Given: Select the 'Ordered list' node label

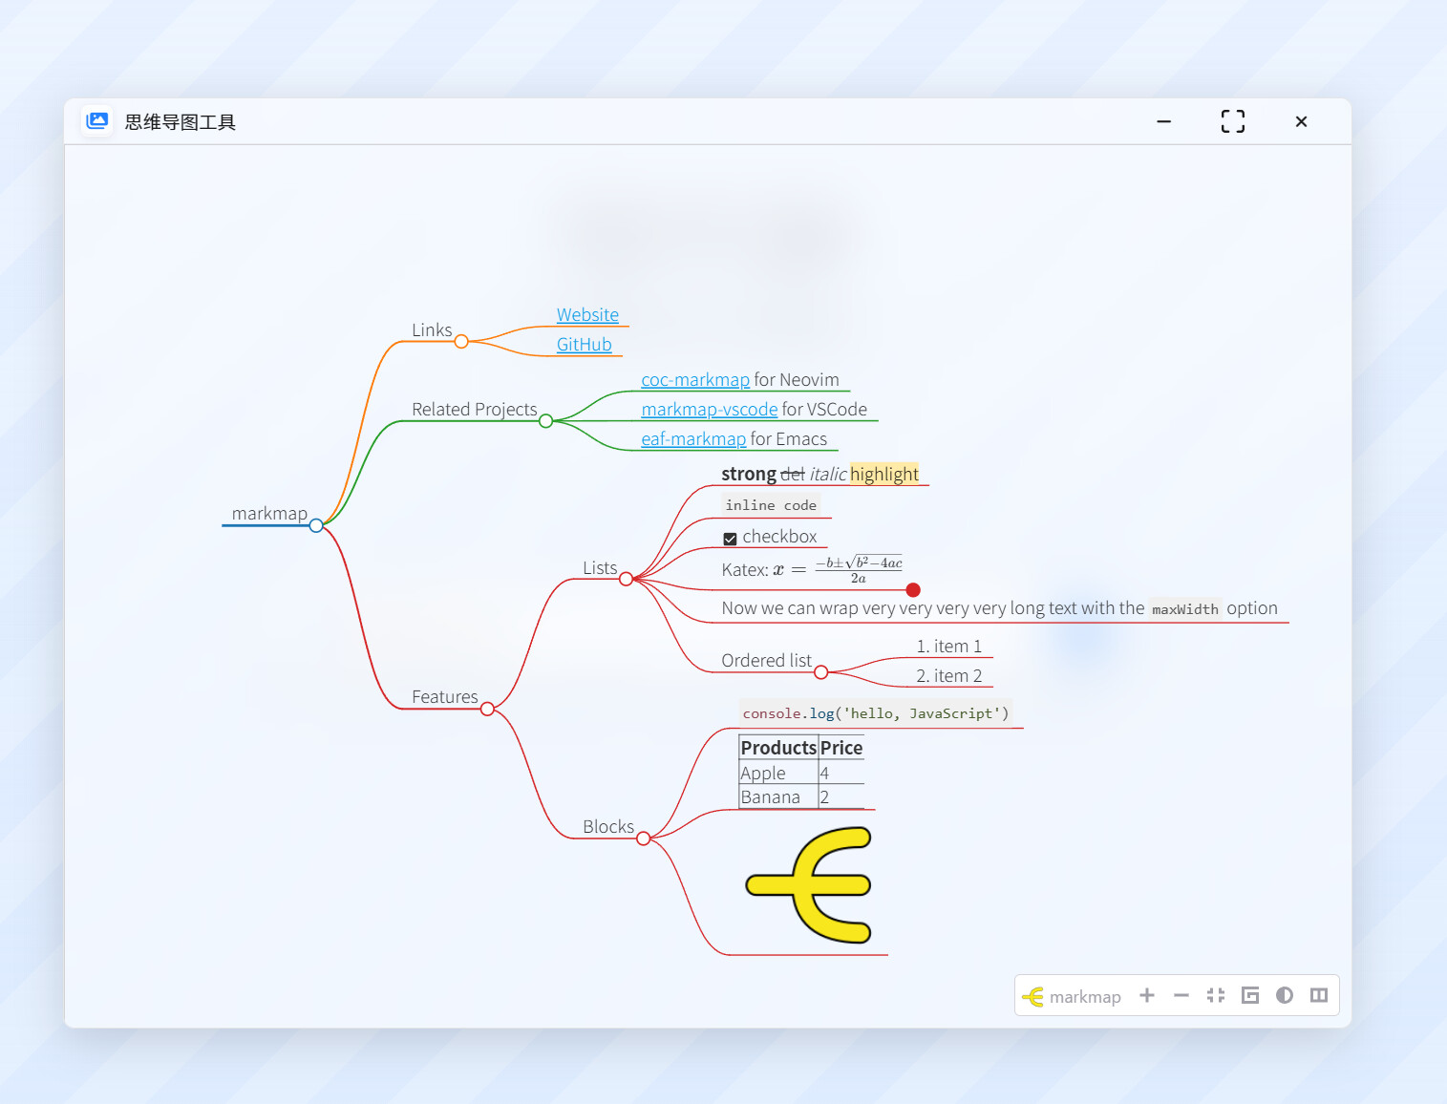Looking at the screenshot, I should click(x=767, y=661).
